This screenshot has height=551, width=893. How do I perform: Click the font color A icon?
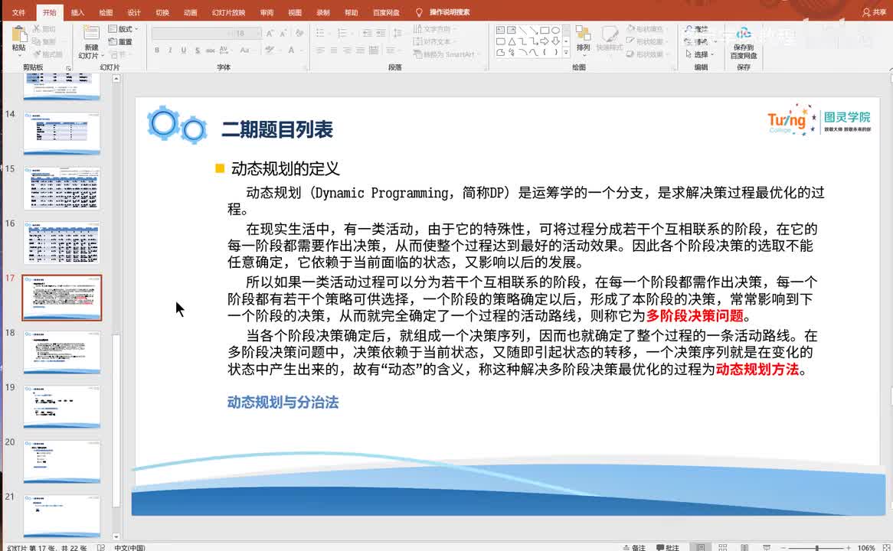pyautogui.click(x=292, y=50)
